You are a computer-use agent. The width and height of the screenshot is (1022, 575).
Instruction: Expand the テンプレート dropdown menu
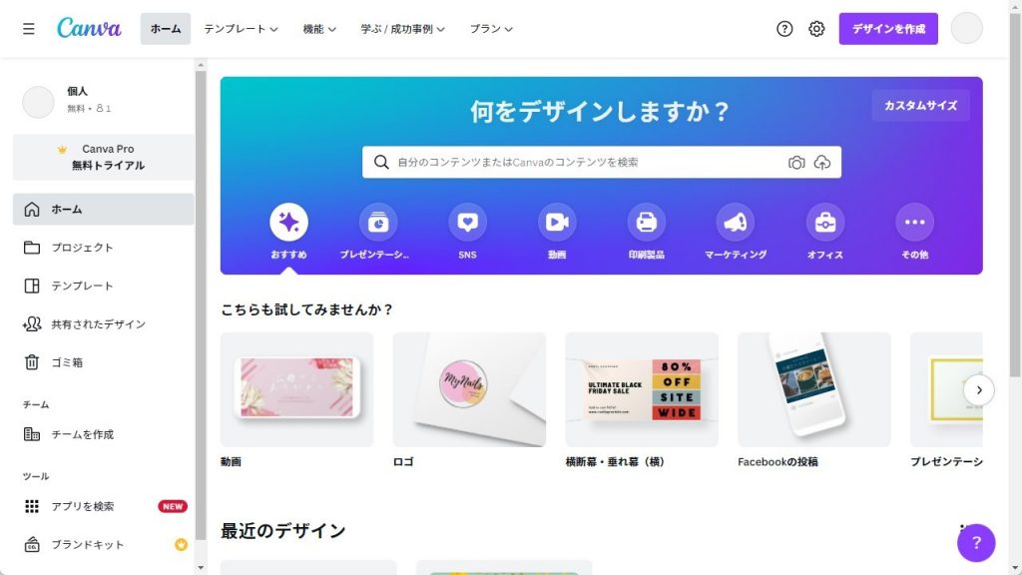pyautogui.click(x=241, y=29)
